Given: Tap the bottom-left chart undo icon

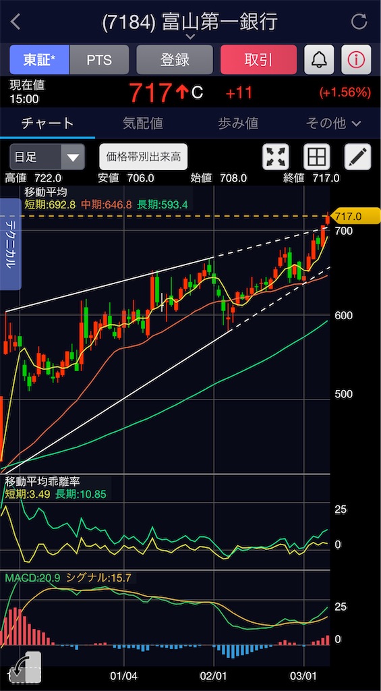Looking at the screenshot, I should pyautogui.click(x=25, y=667).
